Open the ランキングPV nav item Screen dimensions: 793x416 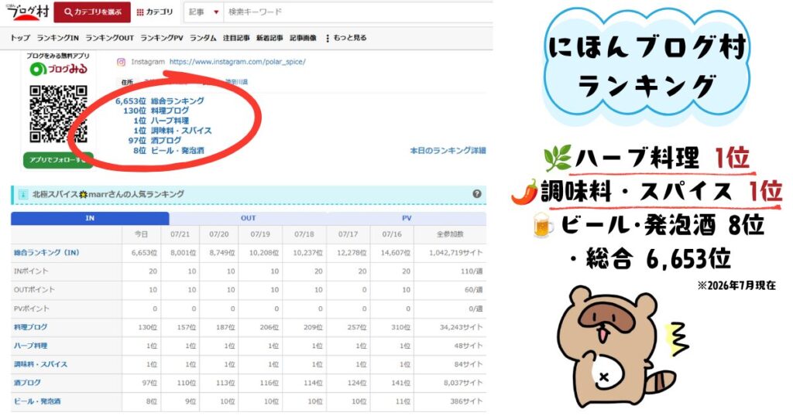coord(161,38)
